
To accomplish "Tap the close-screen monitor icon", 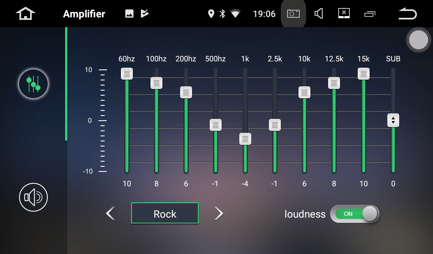I will click(344, 13).
